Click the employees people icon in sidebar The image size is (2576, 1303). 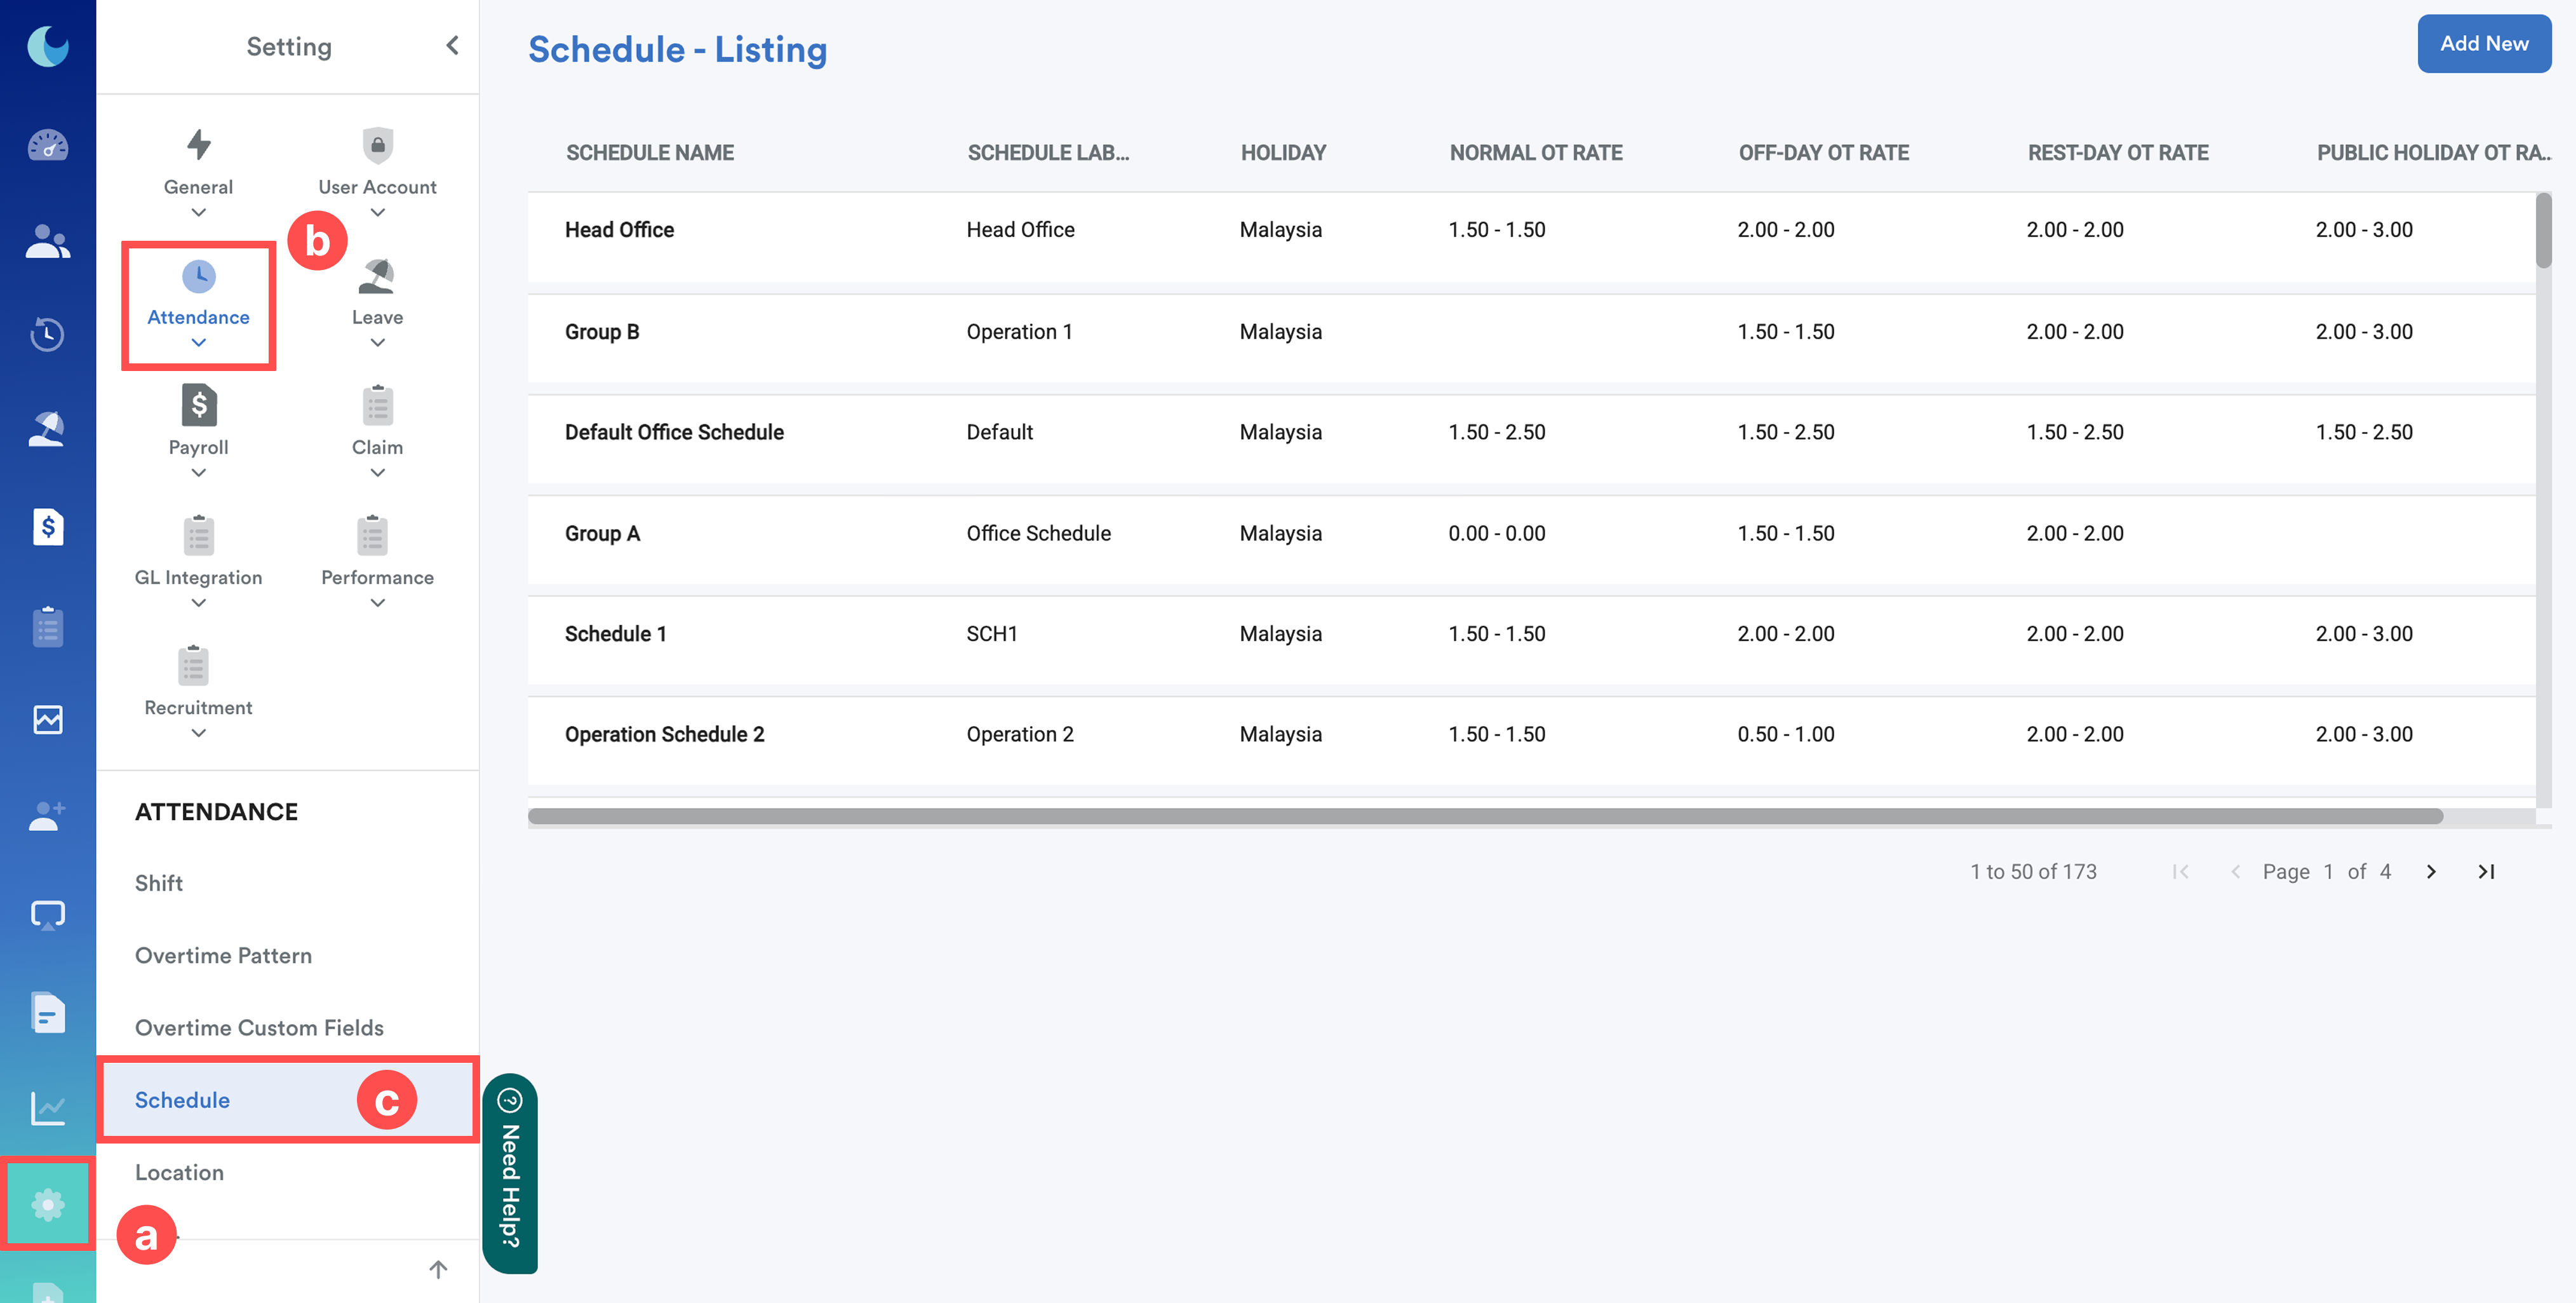[47, 241]
